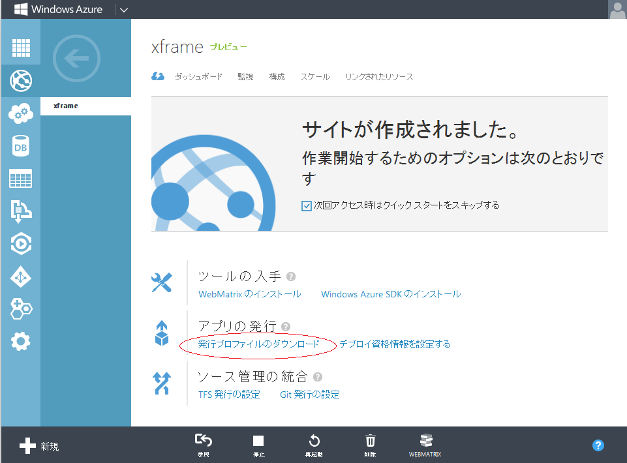The image size is (627, 463).
Task: Select the Cloud Services icon in sidebar
Action: (x=21, y=113)
